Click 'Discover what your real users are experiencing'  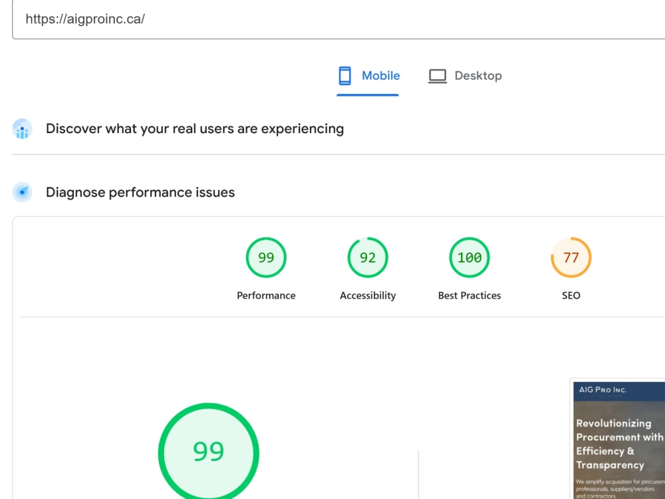click(195, 129)
